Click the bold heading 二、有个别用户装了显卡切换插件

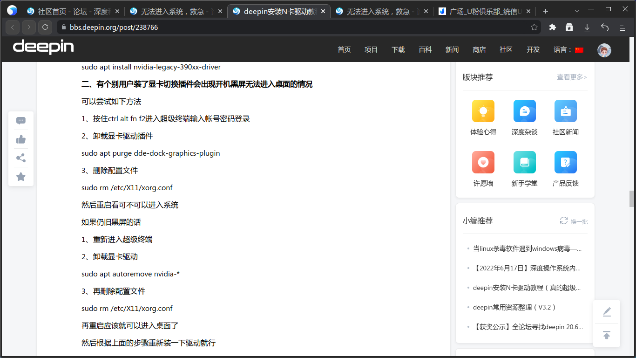point(197,84)
